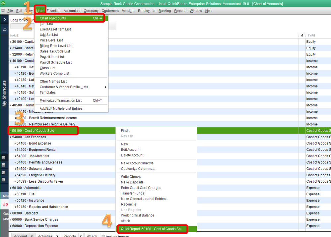Open the File menu
This screenshot has height=237, width=331.
coord(10,11)
